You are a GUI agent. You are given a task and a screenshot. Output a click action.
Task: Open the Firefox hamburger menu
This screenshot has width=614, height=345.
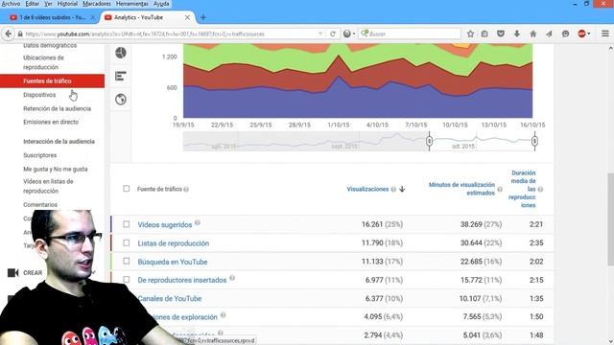[605, 34]
